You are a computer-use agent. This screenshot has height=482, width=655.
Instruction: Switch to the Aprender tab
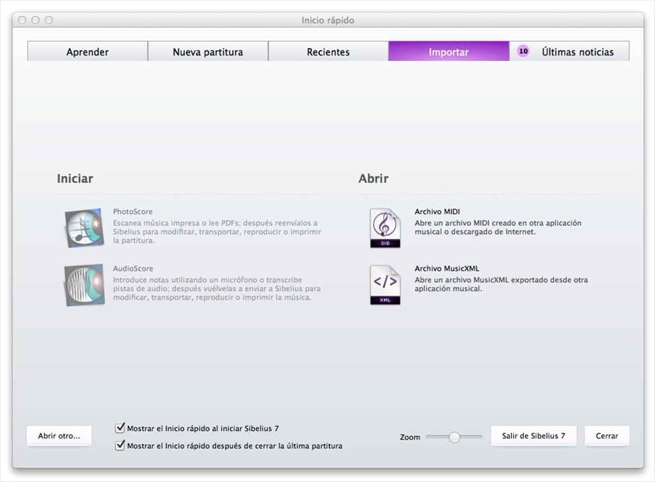(x=88, y=51)
